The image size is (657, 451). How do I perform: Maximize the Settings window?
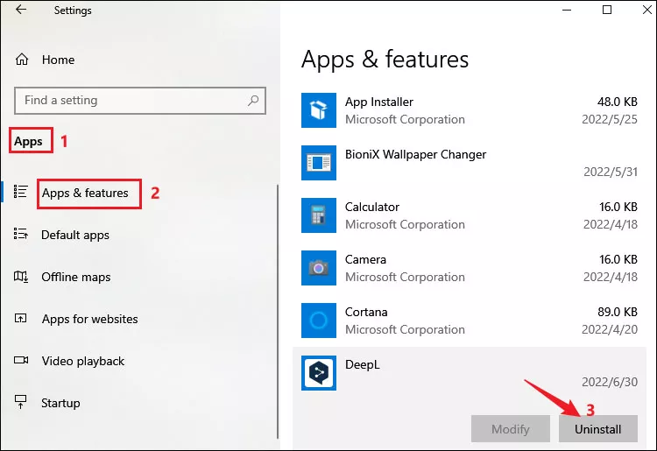[x=607, y=10]
